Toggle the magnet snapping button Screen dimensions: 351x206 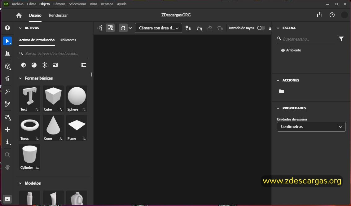click(123, 28)
